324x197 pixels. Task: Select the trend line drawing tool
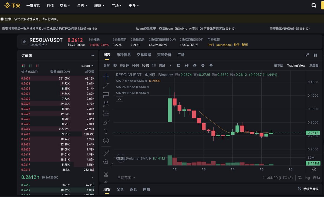point(106,86)
